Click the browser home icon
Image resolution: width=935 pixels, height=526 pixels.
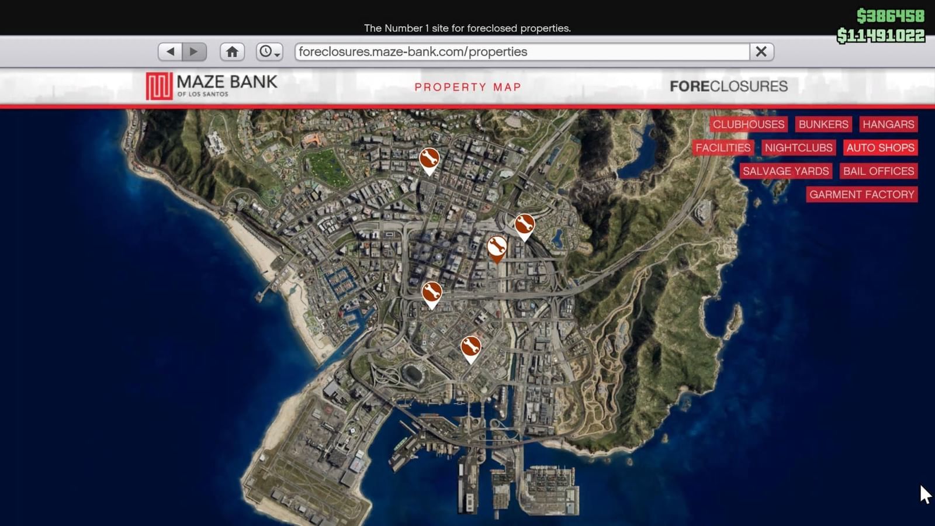(x=233, y=51)
